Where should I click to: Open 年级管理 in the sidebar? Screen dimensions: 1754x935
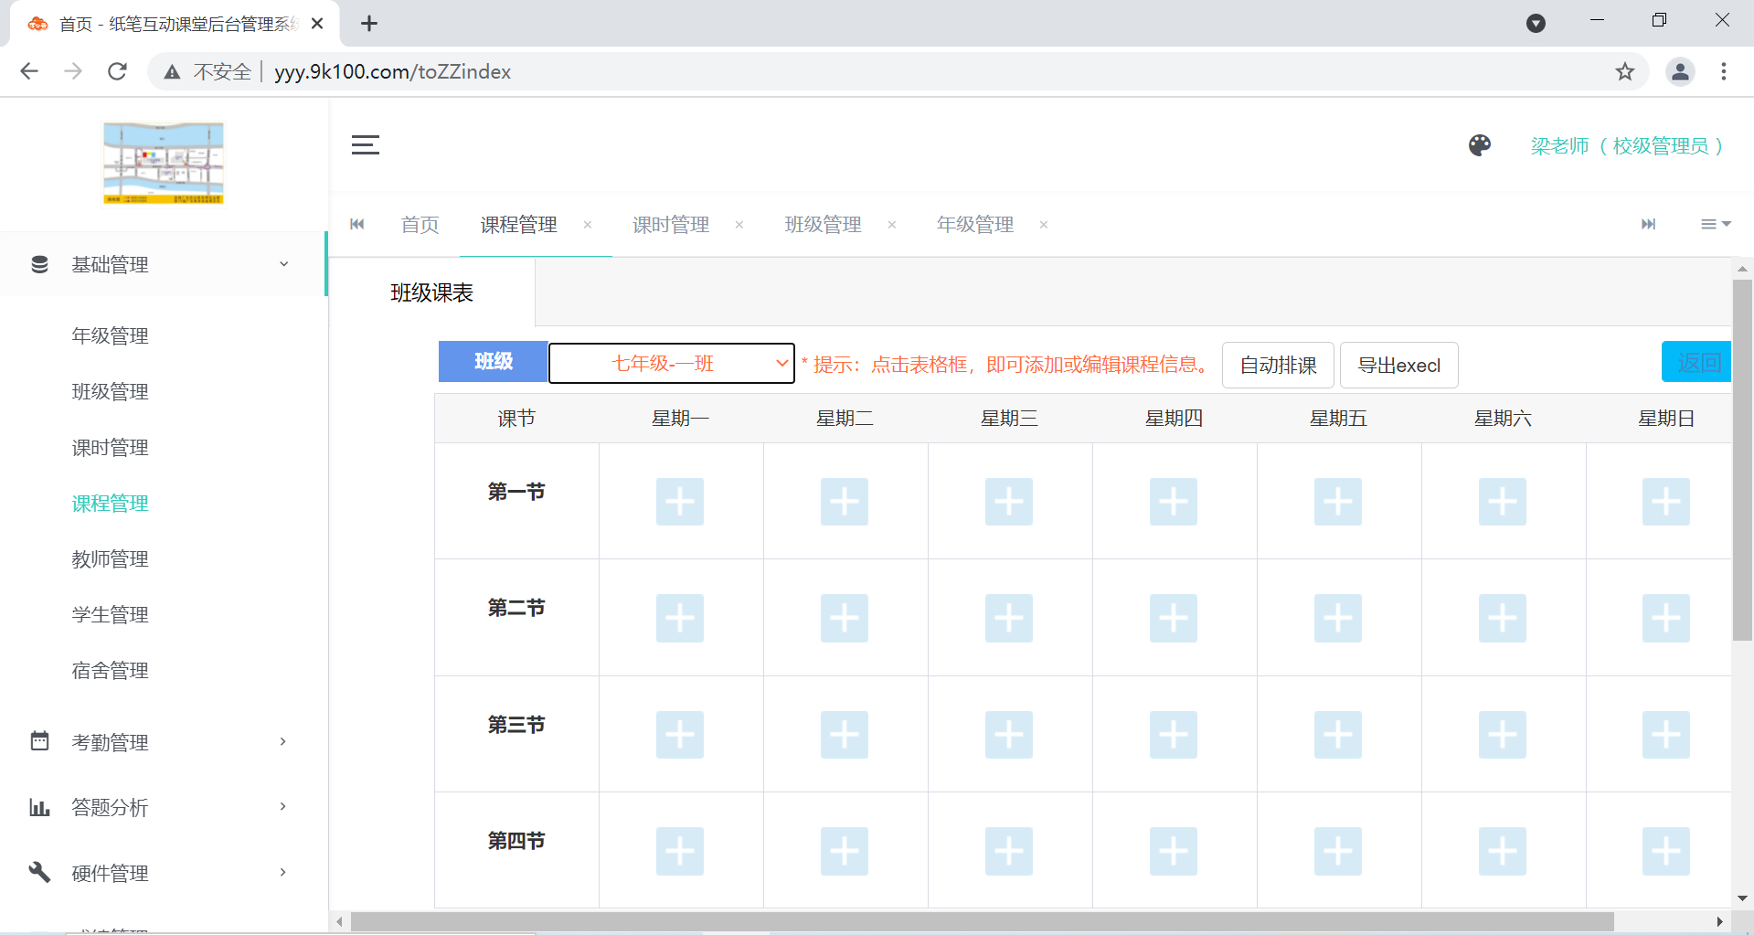tap(111, 335)
